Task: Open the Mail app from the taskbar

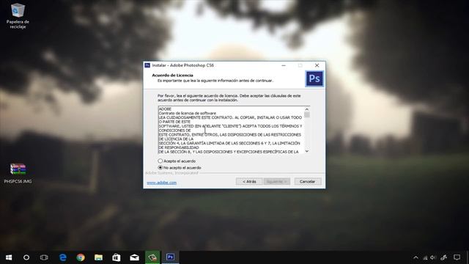Action: pos(134,257)
